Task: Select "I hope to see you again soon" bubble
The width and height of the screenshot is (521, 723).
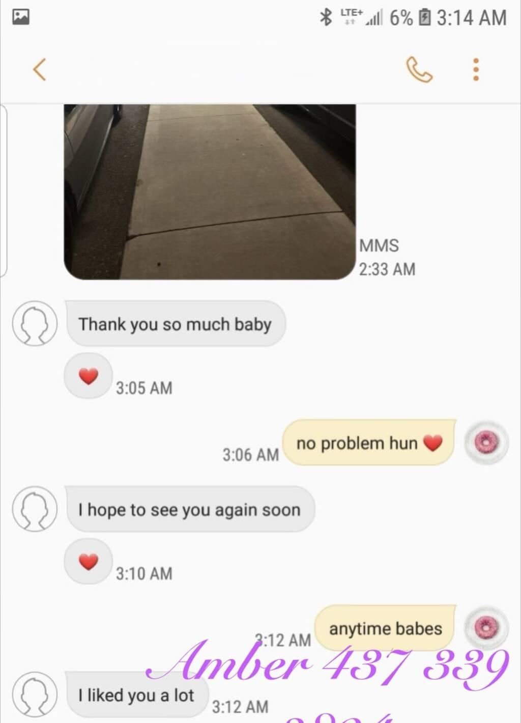Action: 190,509
